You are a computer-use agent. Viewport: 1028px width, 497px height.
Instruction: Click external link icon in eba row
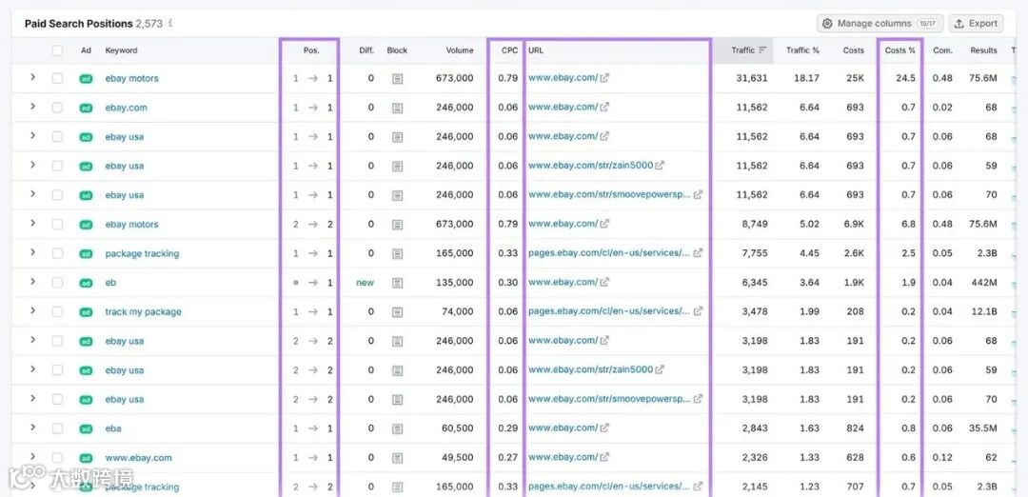604,427
